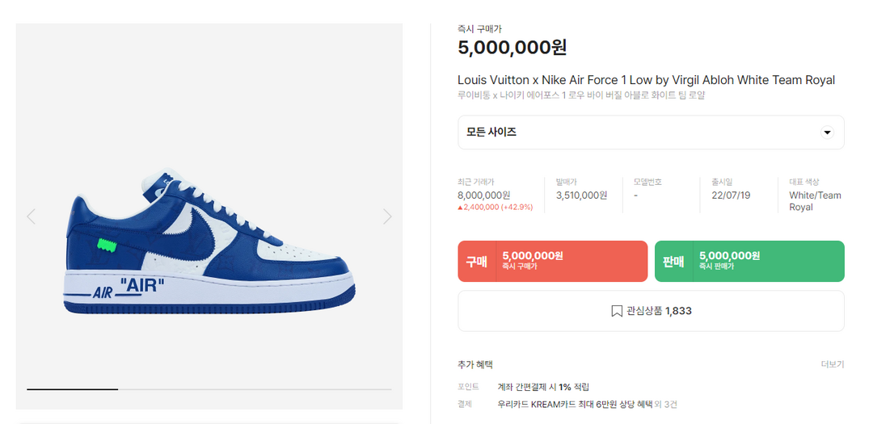
Task: Click the 즉시 구매가 5,000,000원 price heading
Action: tap(512, 48)
